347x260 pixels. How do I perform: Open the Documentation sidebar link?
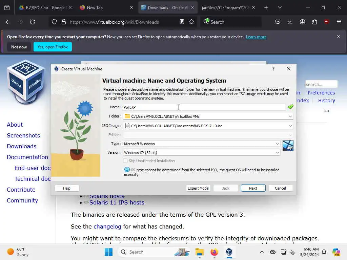point(27,157)
